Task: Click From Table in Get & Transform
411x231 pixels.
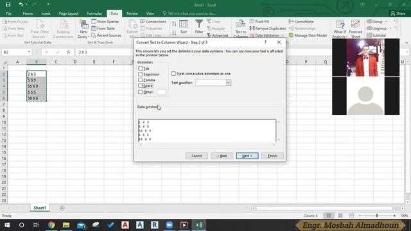Action: pos(103,28)
